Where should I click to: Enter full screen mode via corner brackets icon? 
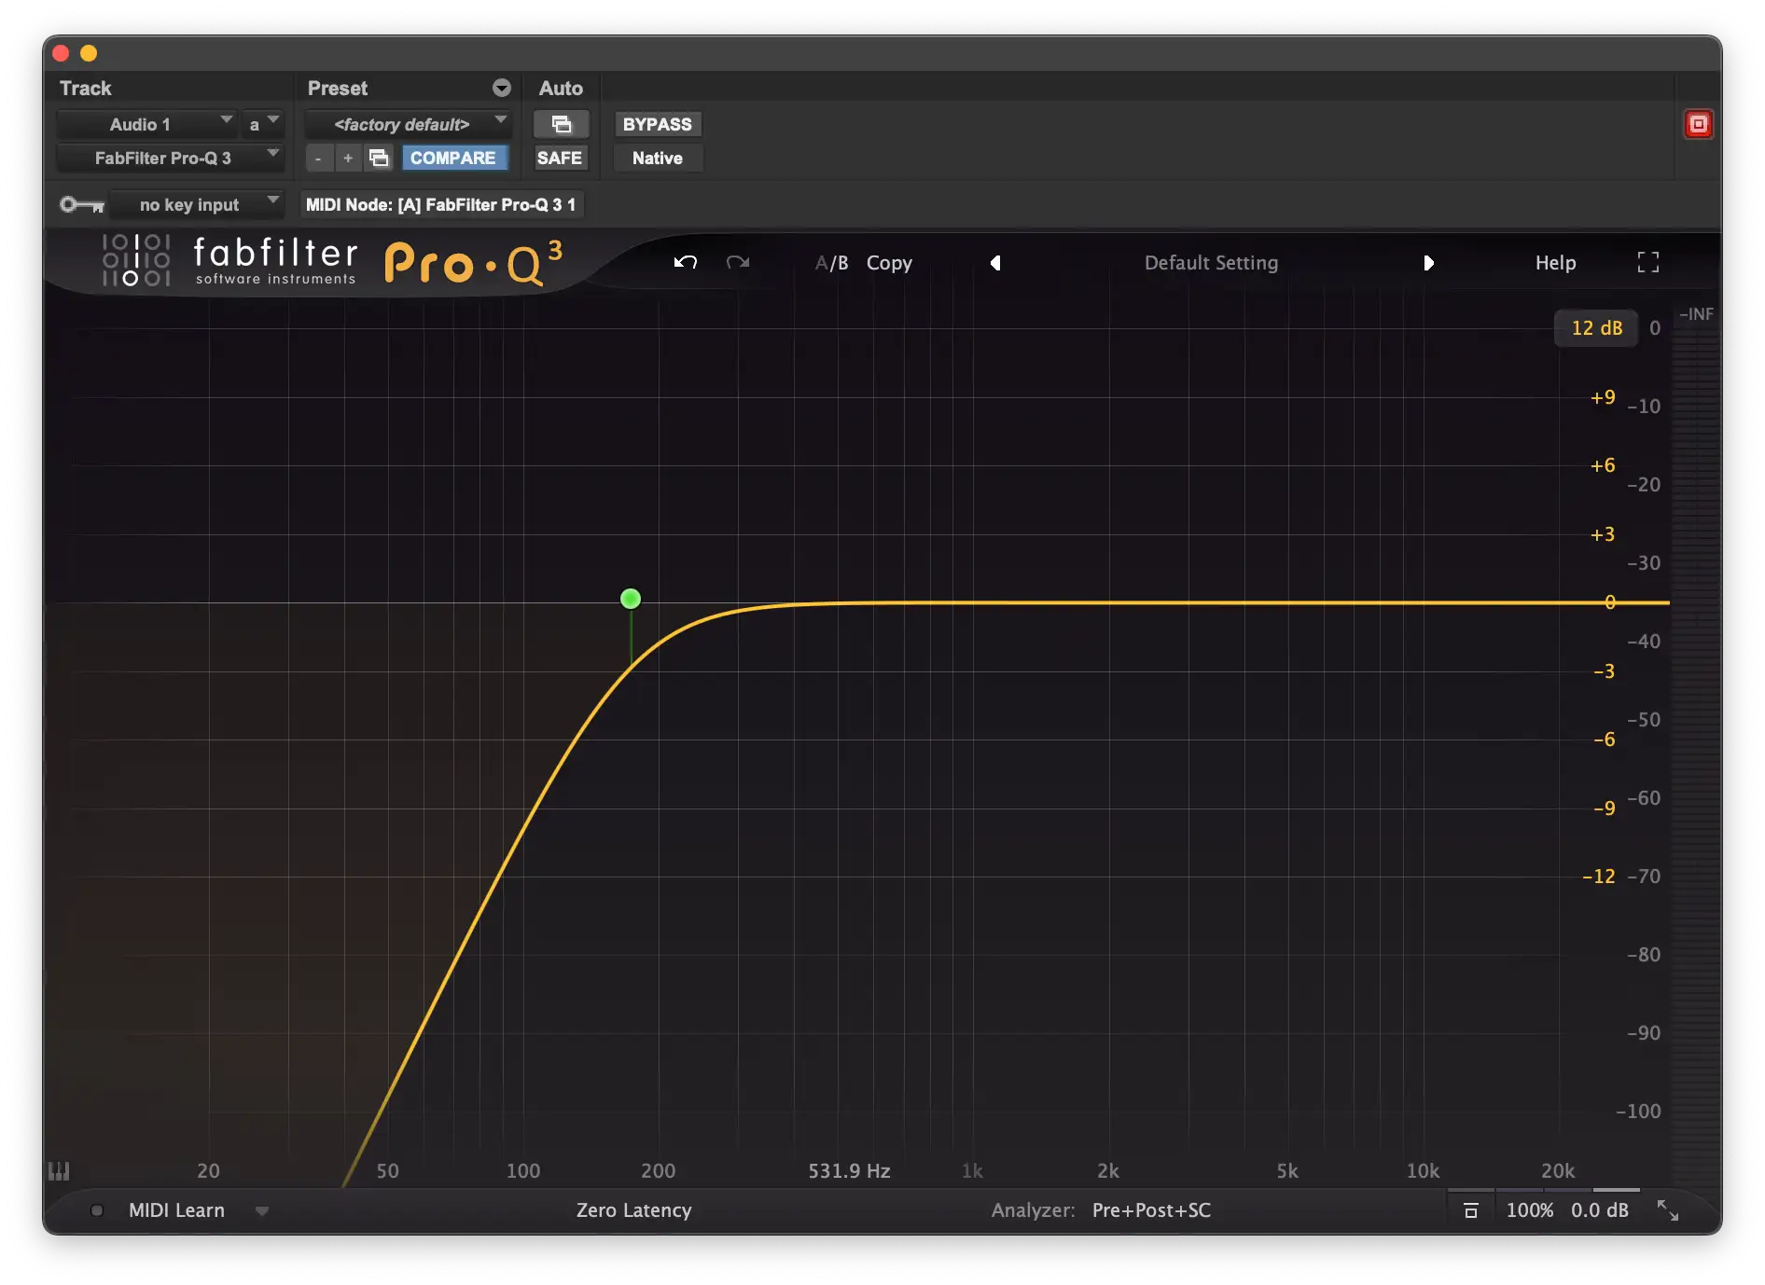click(x=1647, y=263)
